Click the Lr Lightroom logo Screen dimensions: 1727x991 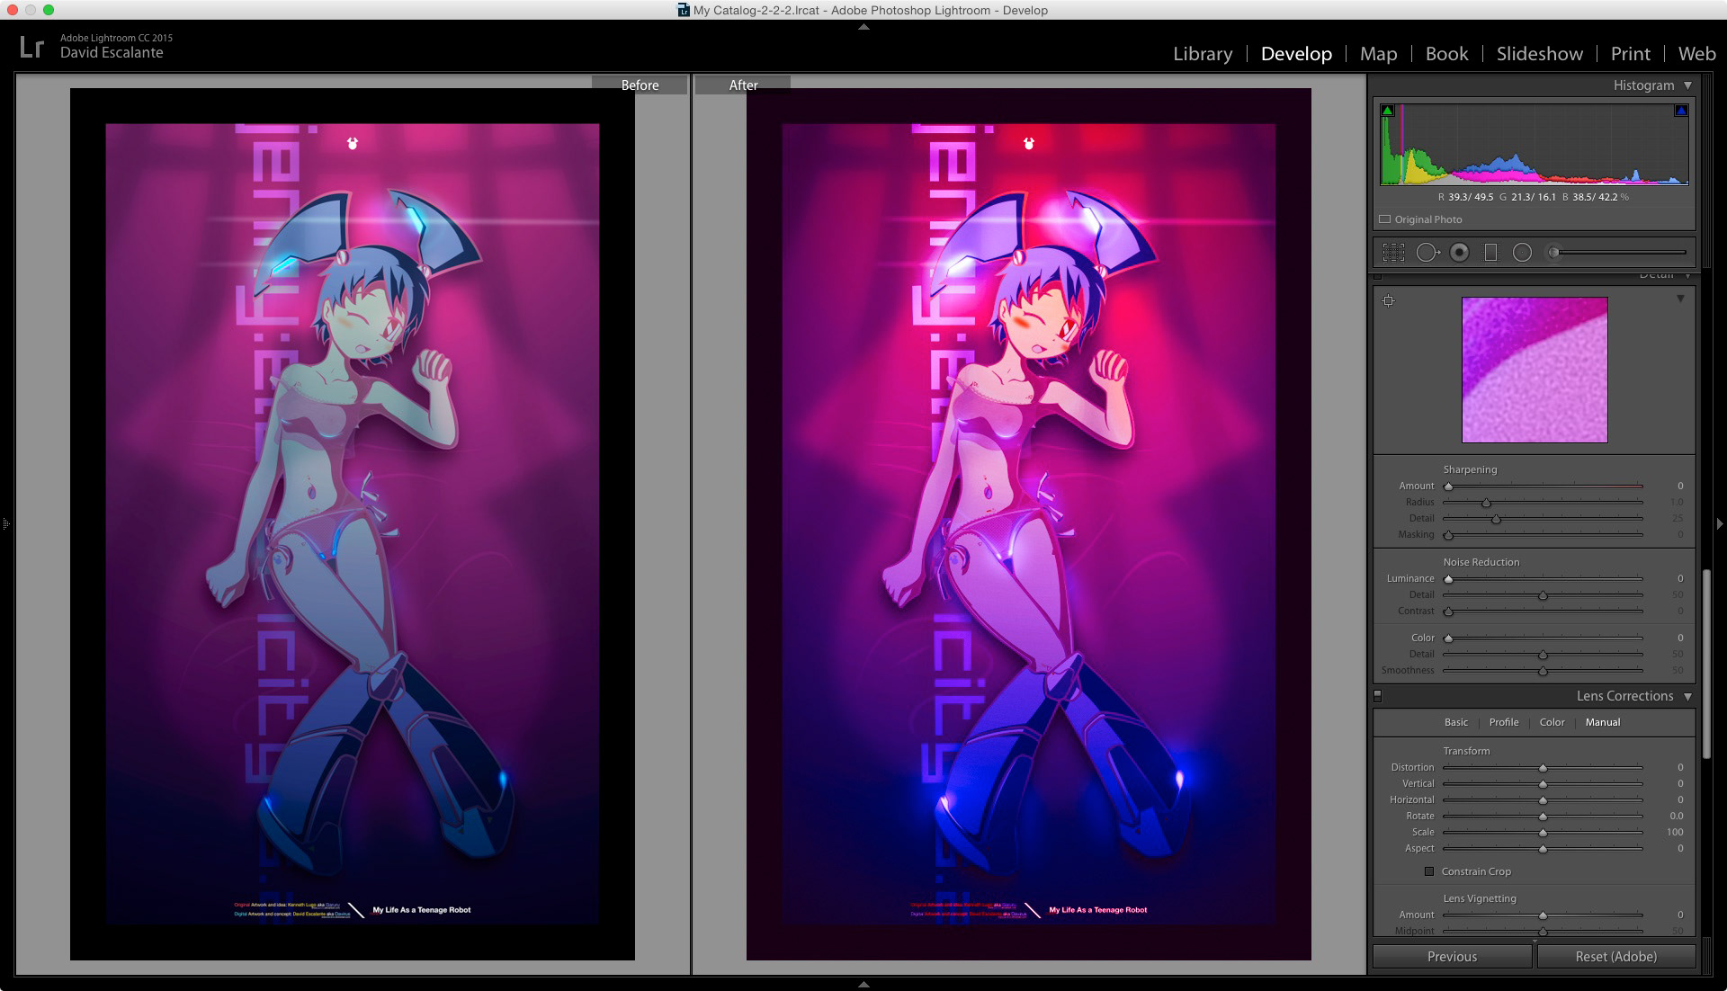coord(31,47)
